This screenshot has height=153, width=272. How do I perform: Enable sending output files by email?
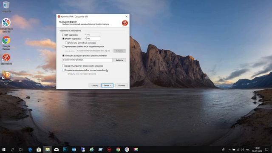tap(63, 70)
